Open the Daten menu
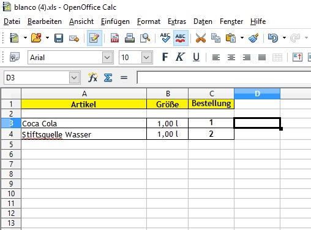This screenshot has width=311, height=230. 203,21
